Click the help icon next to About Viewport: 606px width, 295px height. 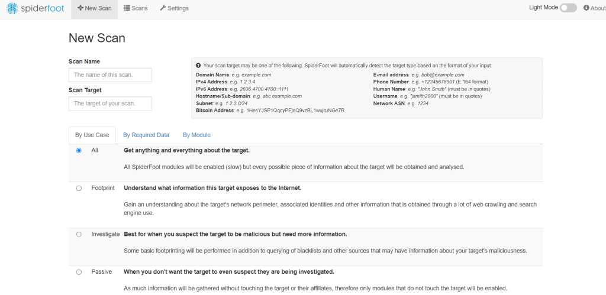pos(586,8)
